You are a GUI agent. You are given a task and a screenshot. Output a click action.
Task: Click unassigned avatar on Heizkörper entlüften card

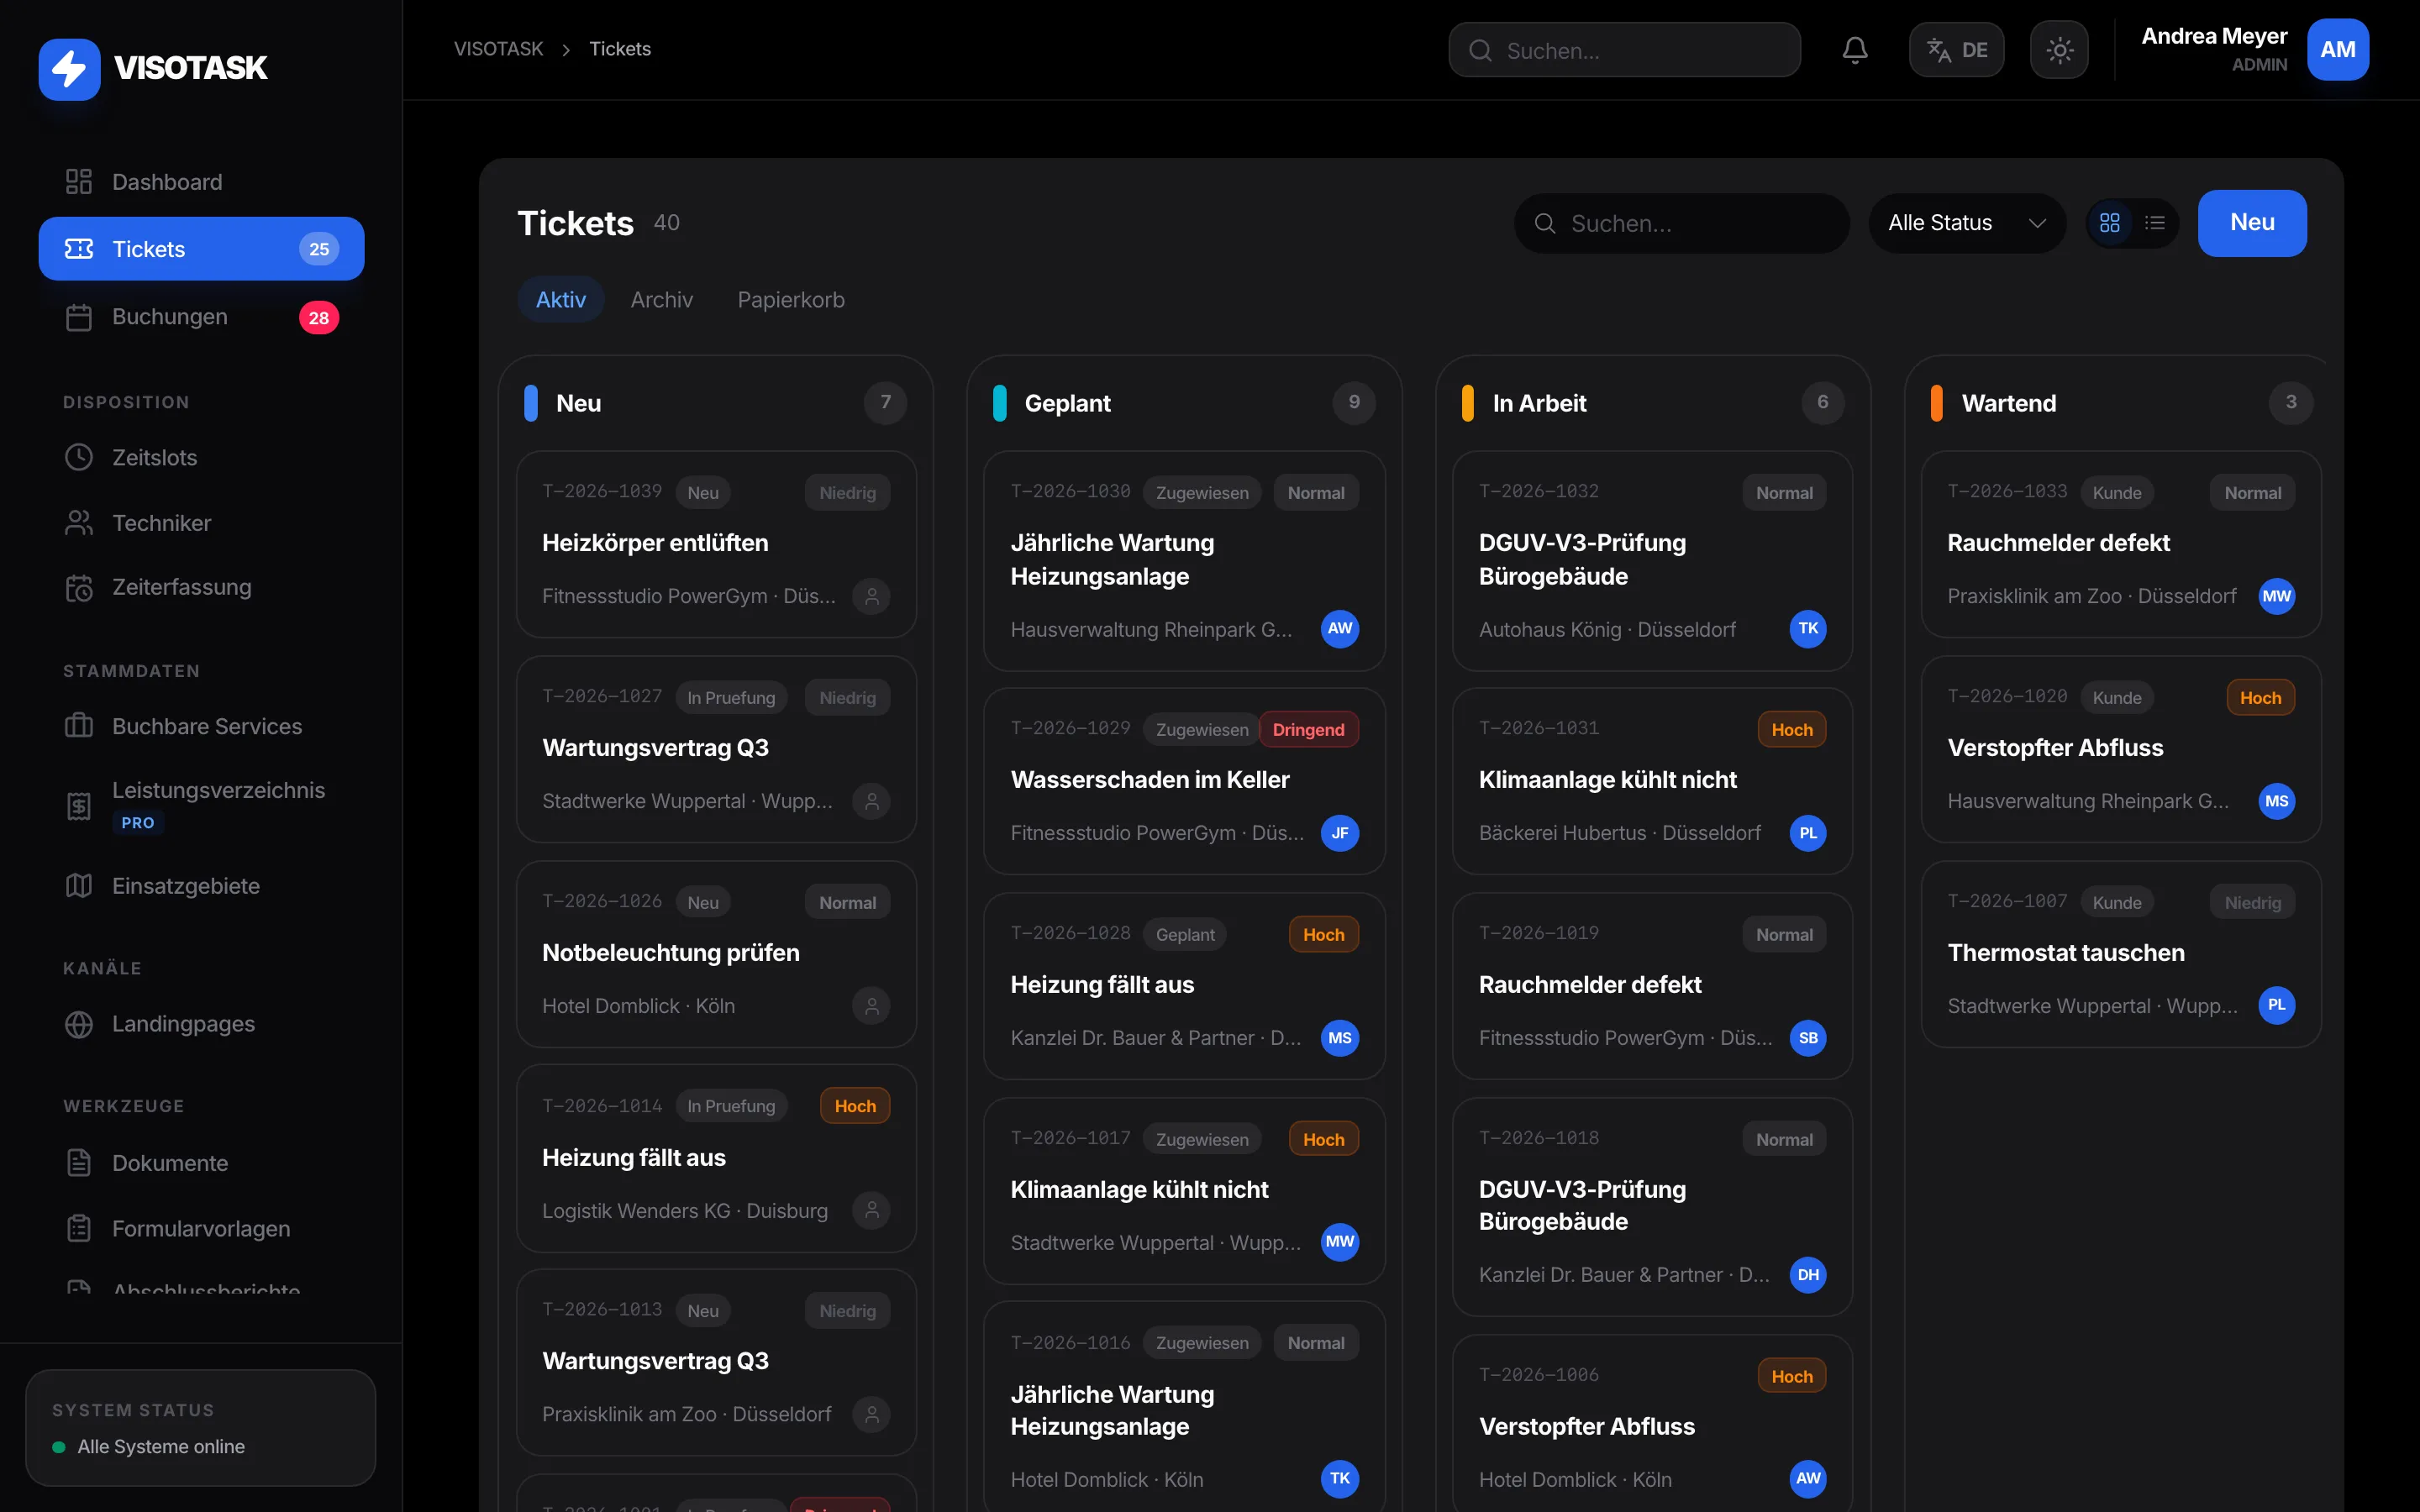(871, 597)
